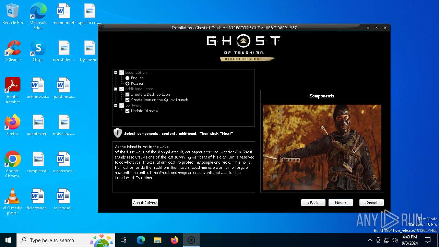439x247 pixels.
Task: Open the taskbar clock and date
Action: click(x=410, y=240)
